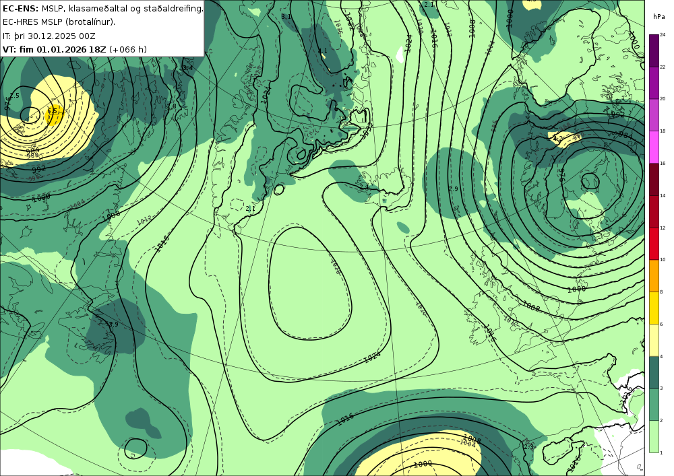This screenshot has height=476, width=674.
Task: Click the legend tick label '22'
Action: 663,67
